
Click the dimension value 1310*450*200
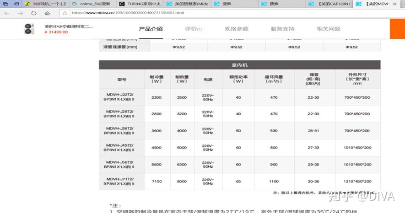click(x=357, y=181)
